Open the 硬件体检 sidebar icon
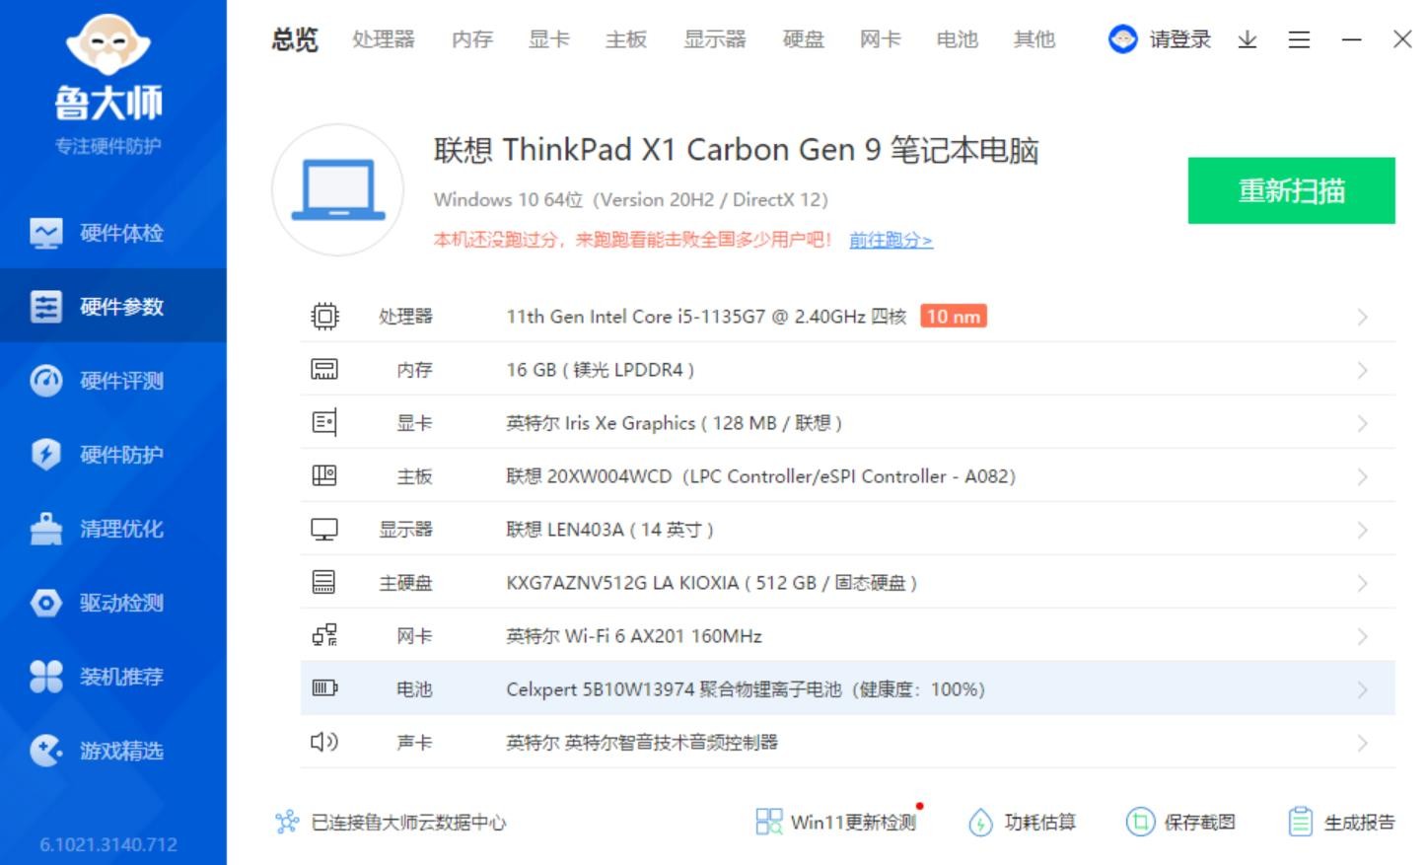The image size is (1426, 865). (45, 233)
